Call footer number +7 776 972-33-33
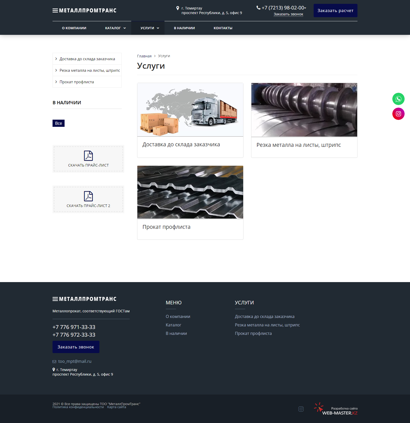 click(x=74, y=335)
